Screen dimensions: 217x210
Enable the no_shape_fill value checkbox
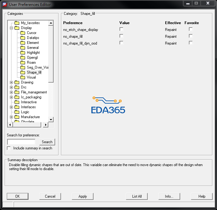(121, 36)
